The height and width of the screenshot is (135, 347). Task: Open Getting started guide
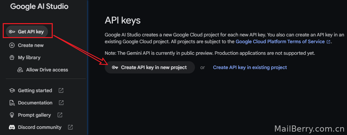coord(35,90)
